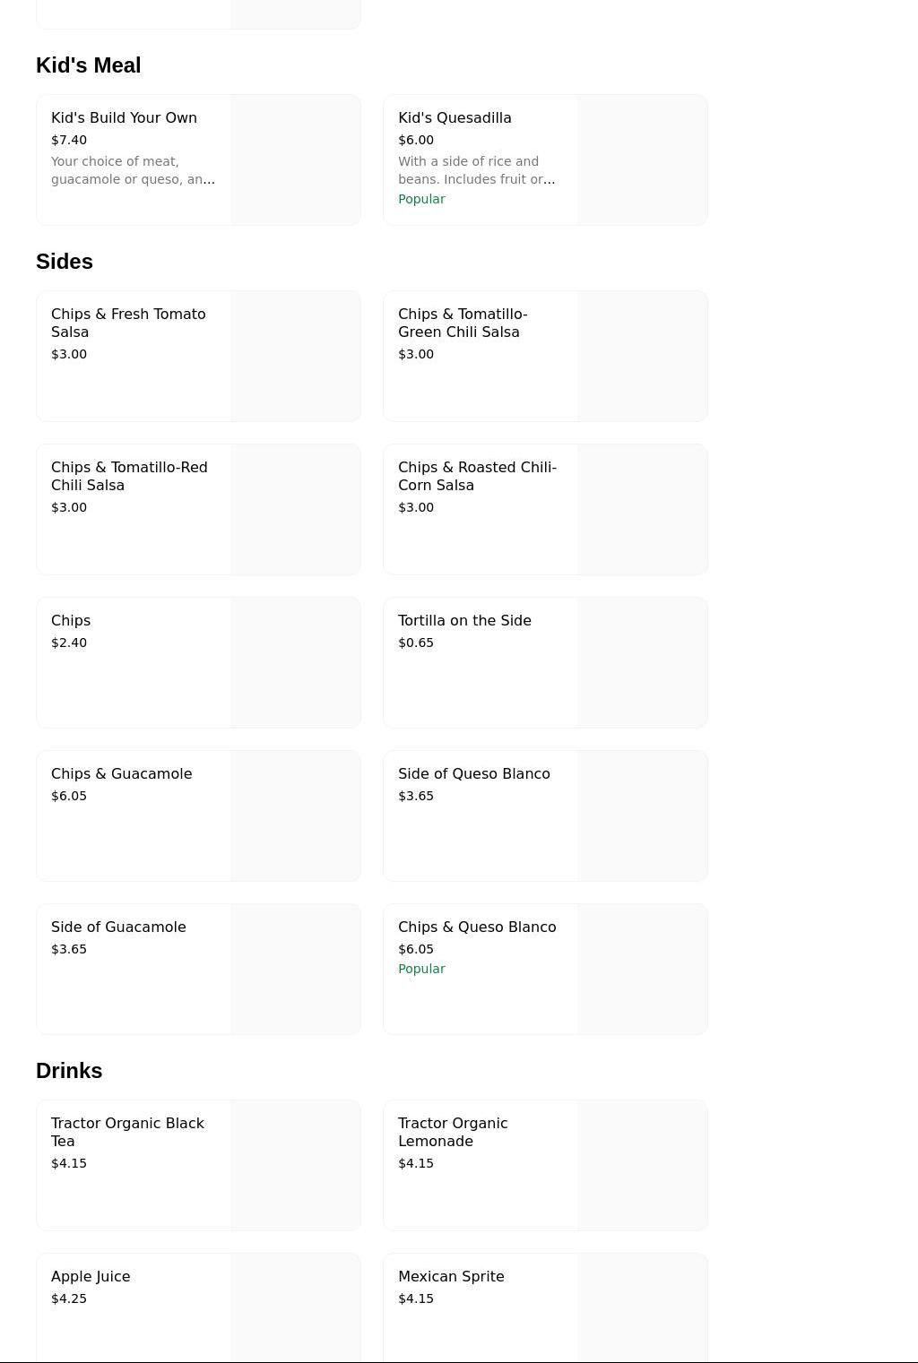Click the Drinks section heading
The height and width of the screenshot is (1363, 918).
pyautogui.click(x=69, y=1071)
